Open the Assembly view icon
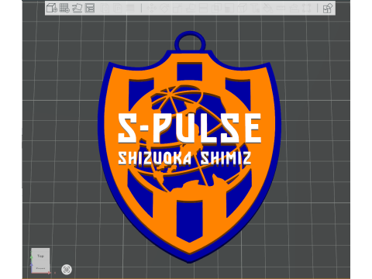Screen dimensions: 372x279 click(x=328, y=8)
